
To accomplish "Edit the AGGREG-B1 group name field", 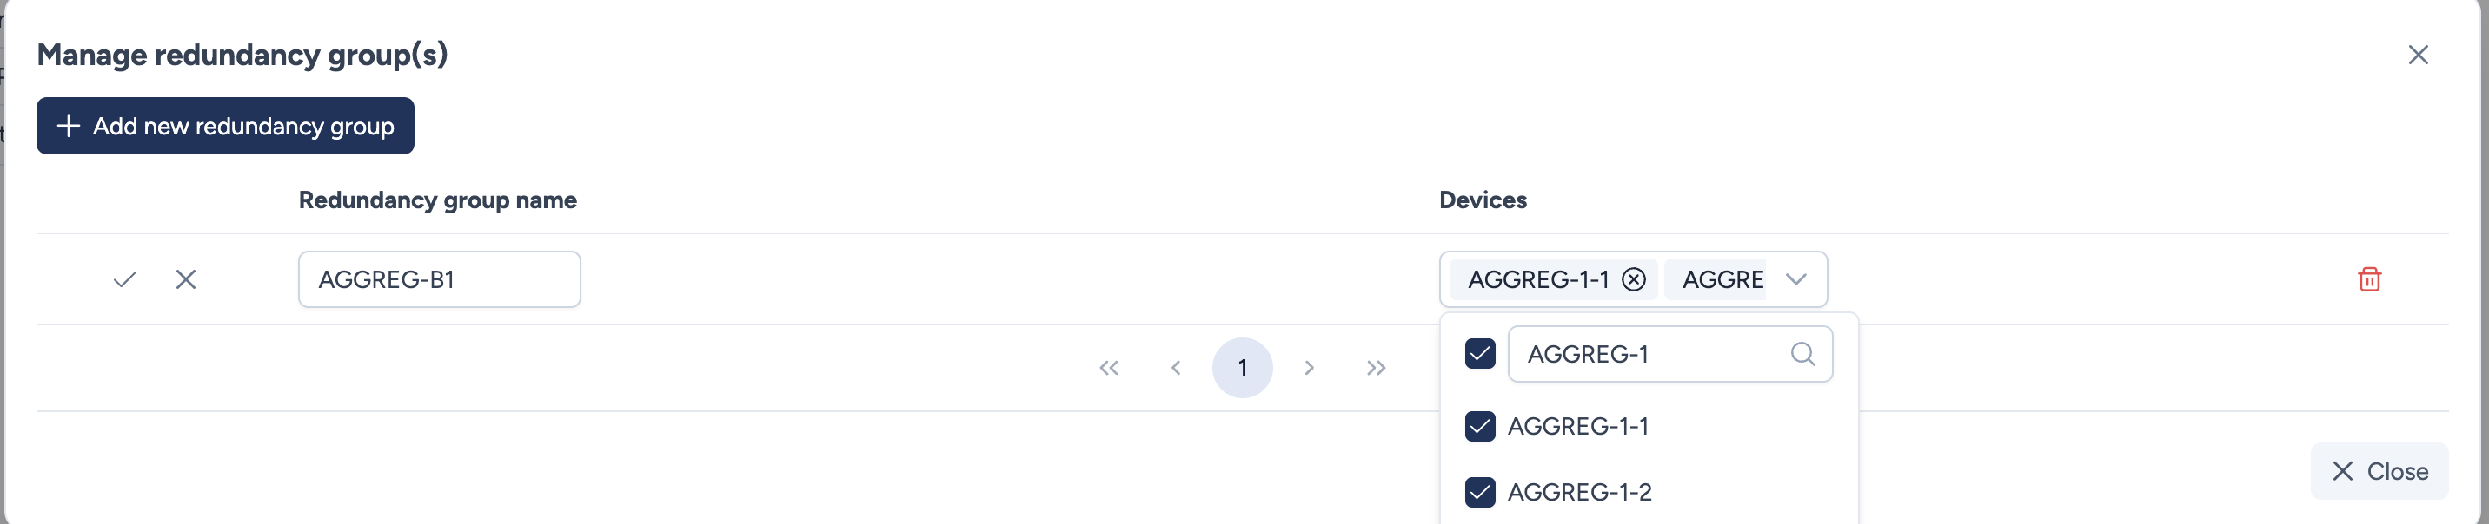I will click(x=440, y=280).
